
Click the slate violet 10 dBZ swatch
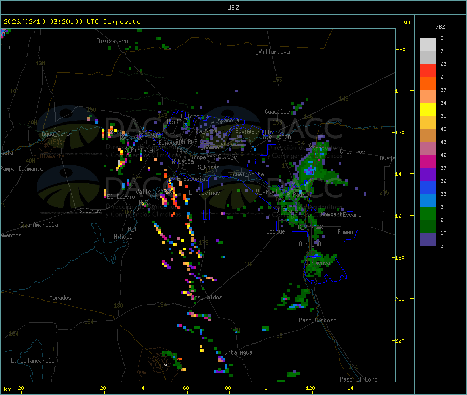point(428,239)
